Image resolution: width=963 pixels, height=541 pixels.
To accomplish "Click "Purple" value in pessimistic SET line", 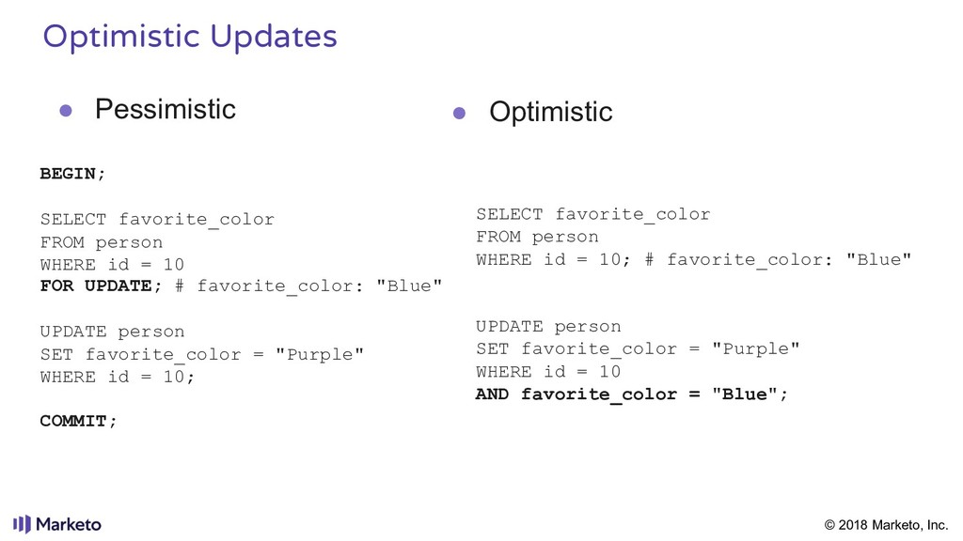I will tap(320, 354).
